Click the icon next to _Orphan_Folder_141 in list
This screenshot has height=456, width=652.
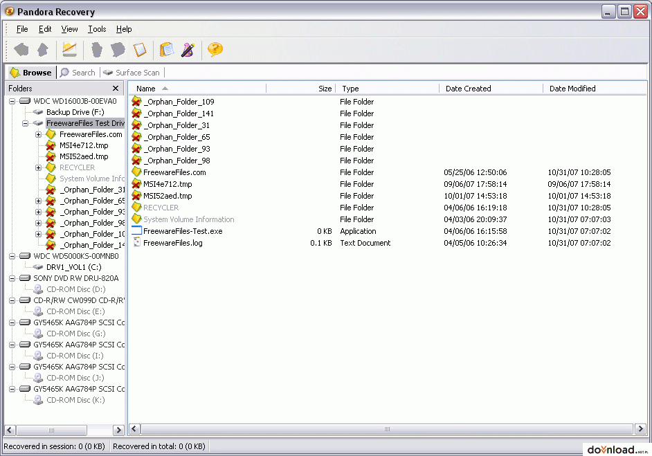136,113
